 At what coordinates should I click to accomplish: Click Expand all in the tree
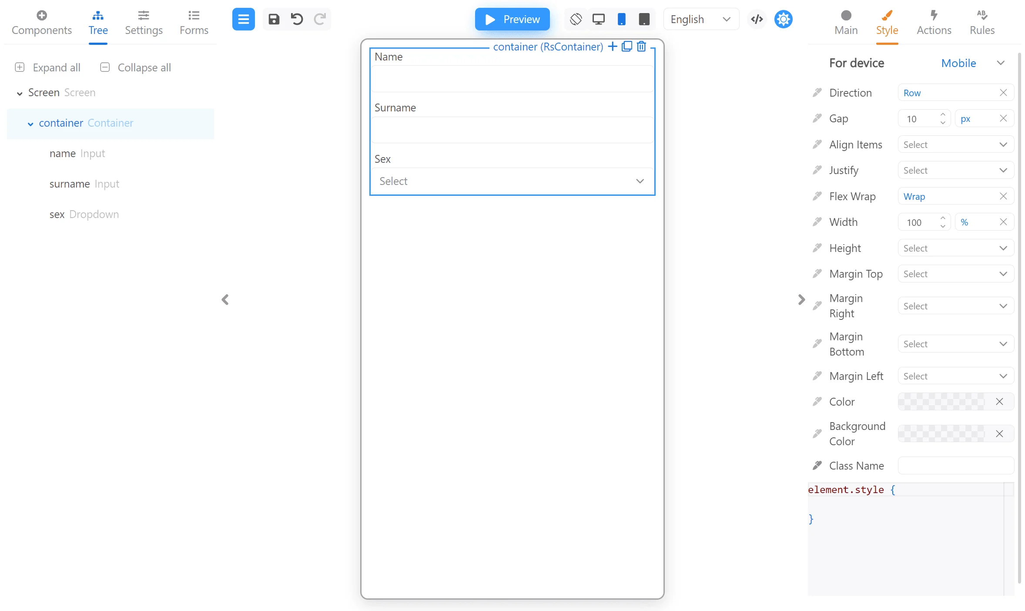pos(48,67)
